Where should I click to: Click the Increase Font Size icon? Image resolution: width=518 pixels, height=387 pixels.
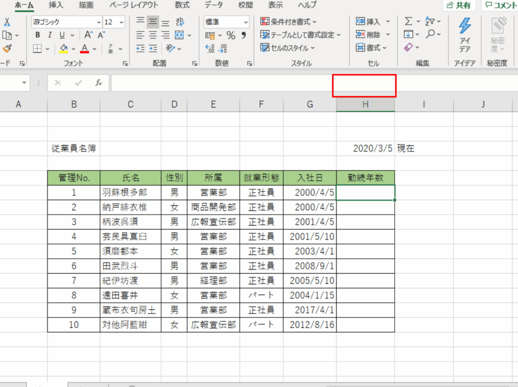tap(89, 35)
